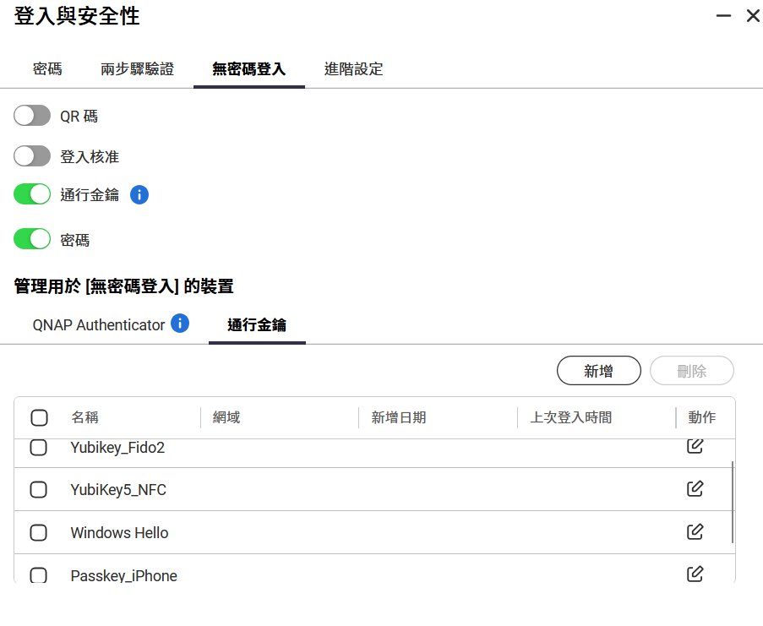763x626 pixels.
Task: Open the 進階設定 tab
Action: coord(353,69)
